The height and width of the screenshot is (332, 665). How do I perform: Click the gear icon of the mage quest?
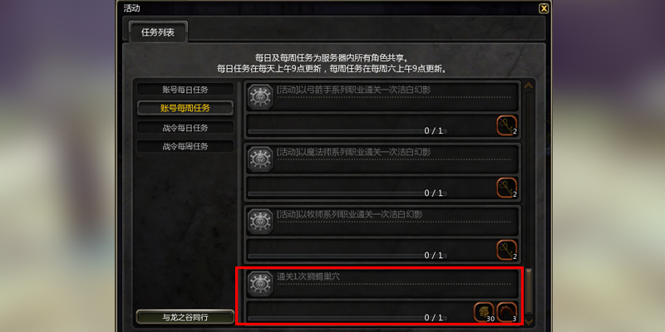pyautogui.click(x=260, y=159)
